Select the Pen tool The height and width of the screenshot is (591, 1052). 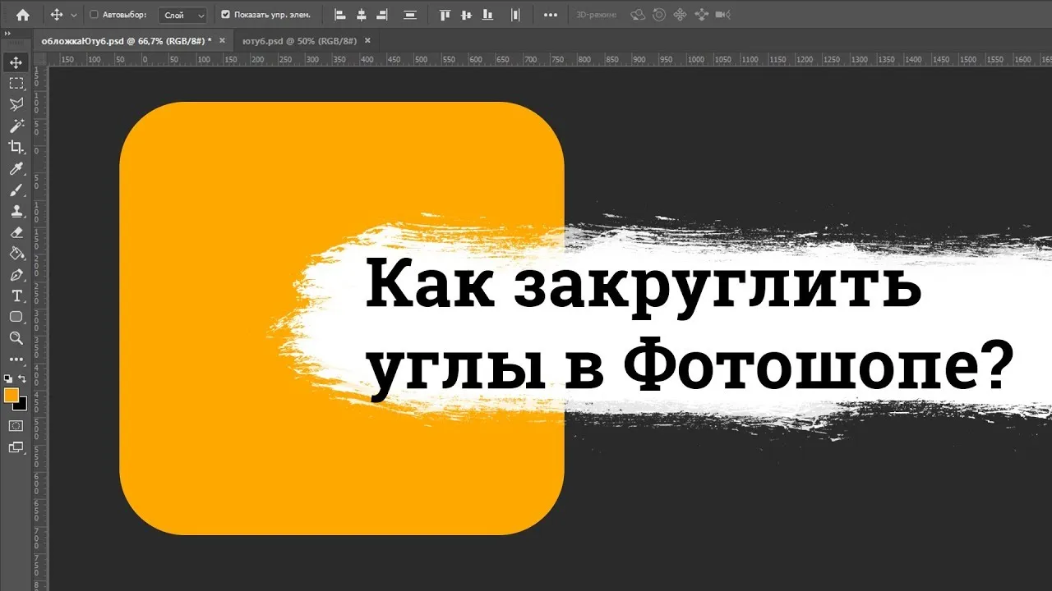point(16,275)
